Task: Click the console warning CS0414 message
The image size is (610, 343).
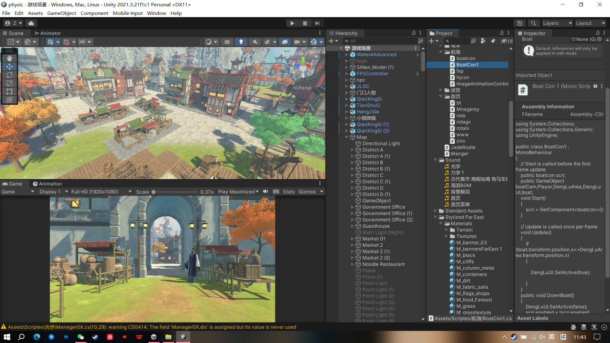Action: coord(152,327)
